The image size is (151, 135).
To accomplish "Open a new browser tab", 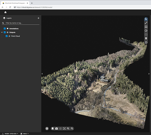I will coord(32,3).
